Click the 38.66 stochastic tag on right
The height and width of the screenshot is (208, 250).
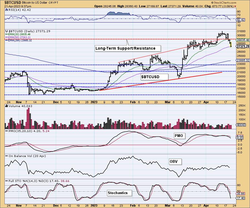[x=241, y=194]
